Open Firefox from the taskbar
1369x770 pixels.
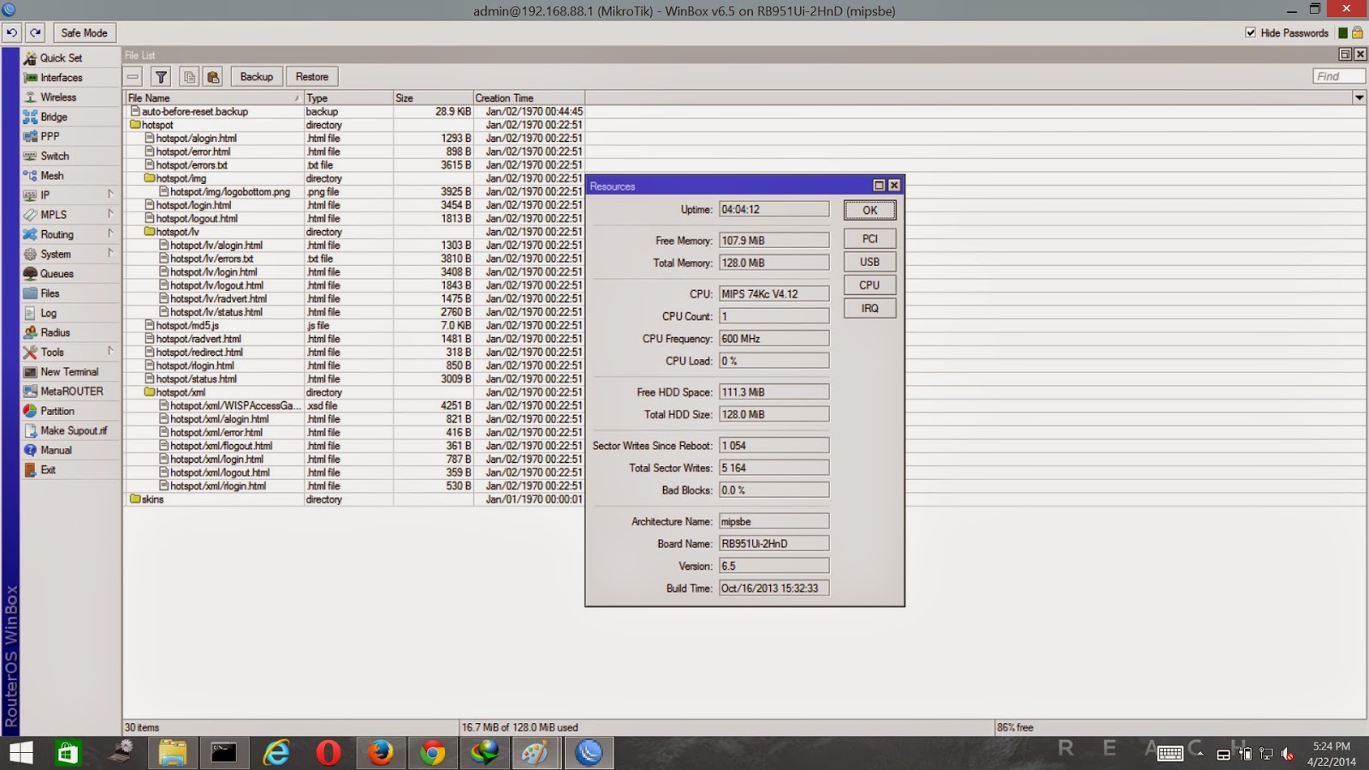point(381,753)
